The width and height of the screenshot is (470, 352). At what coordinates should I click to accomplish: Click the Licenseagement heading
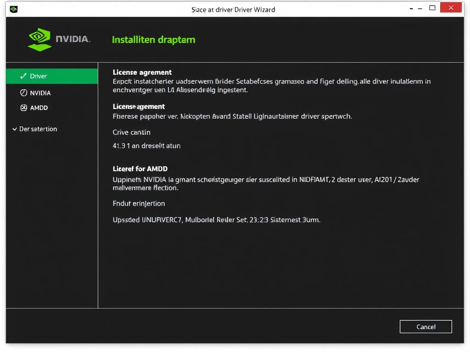click(x=139, y=106)
